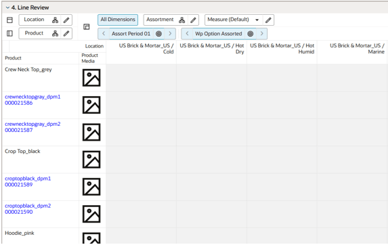The height and width of the screenshot is (245, 388).
Task: Click the Location axis label
Action: 94,46
